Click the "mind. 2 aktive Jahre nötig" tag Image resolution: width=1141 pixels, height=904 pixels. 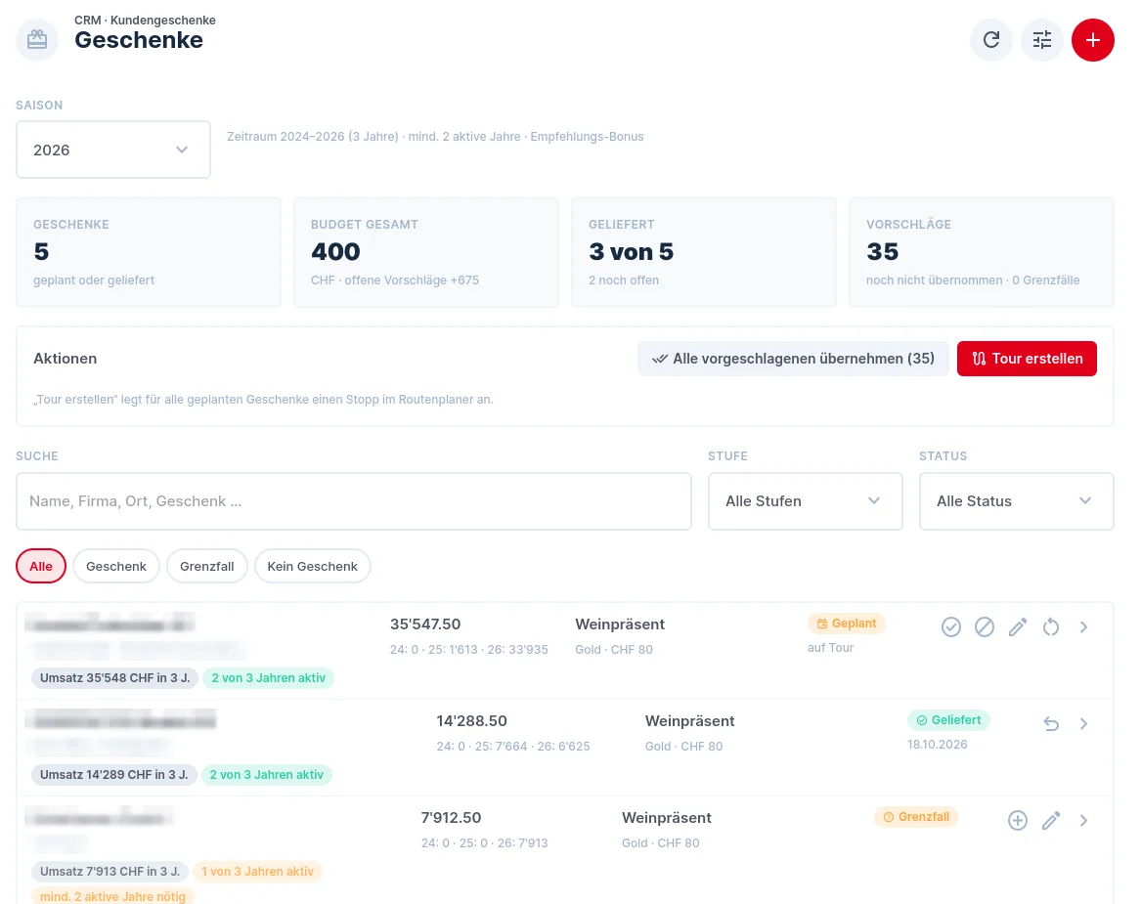[x=112, y=897]
